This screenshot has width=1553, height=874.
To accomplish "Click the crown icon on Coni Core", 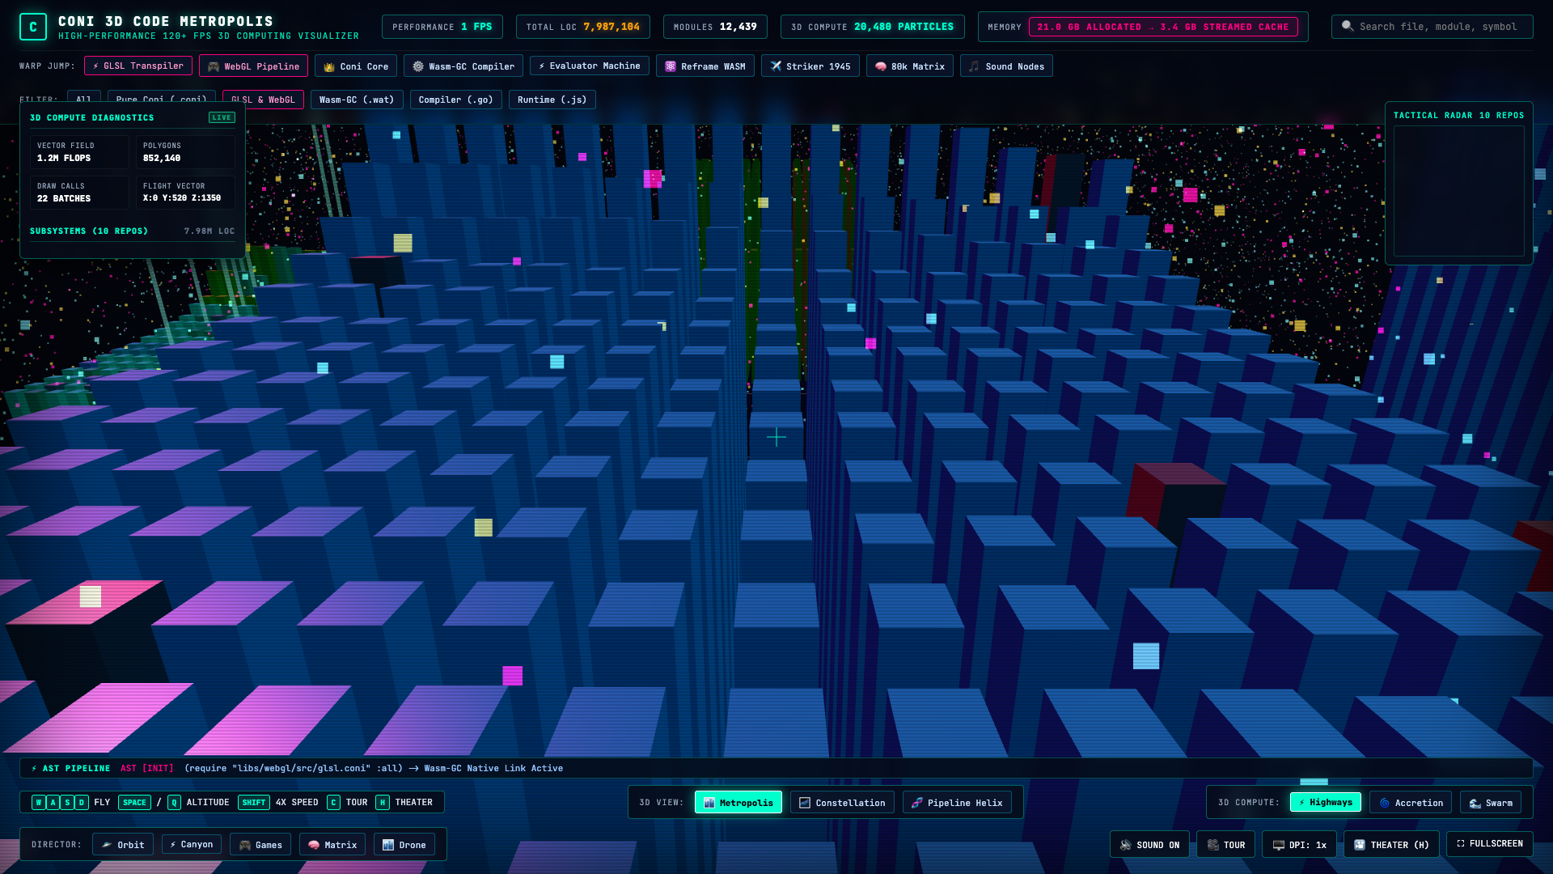I will coord(329,66).
